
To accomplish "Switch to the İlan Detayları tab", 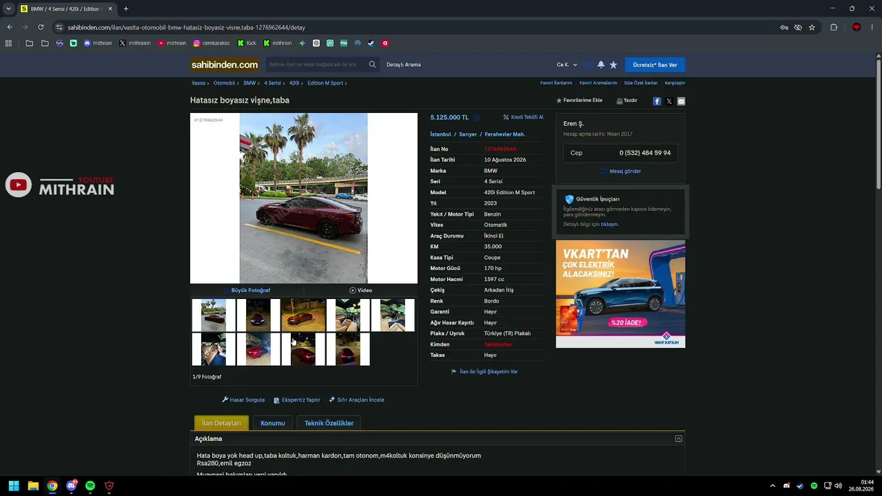I will coord(221,423).
